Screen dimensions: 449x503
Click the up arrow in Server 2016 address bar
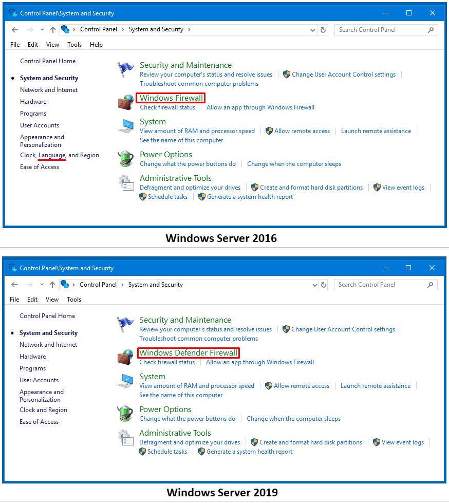[53, 30]
